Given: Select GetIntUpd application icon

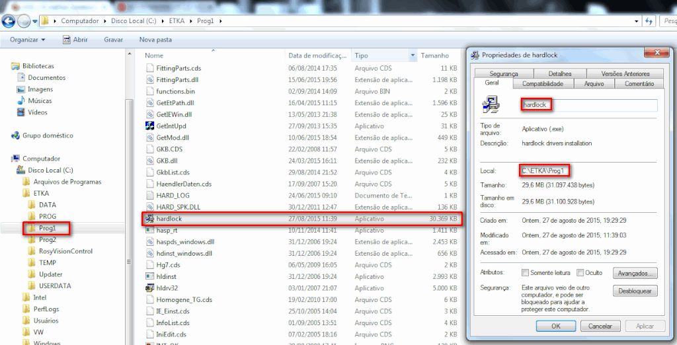Looking at the screenshot, I should (150, 126).
